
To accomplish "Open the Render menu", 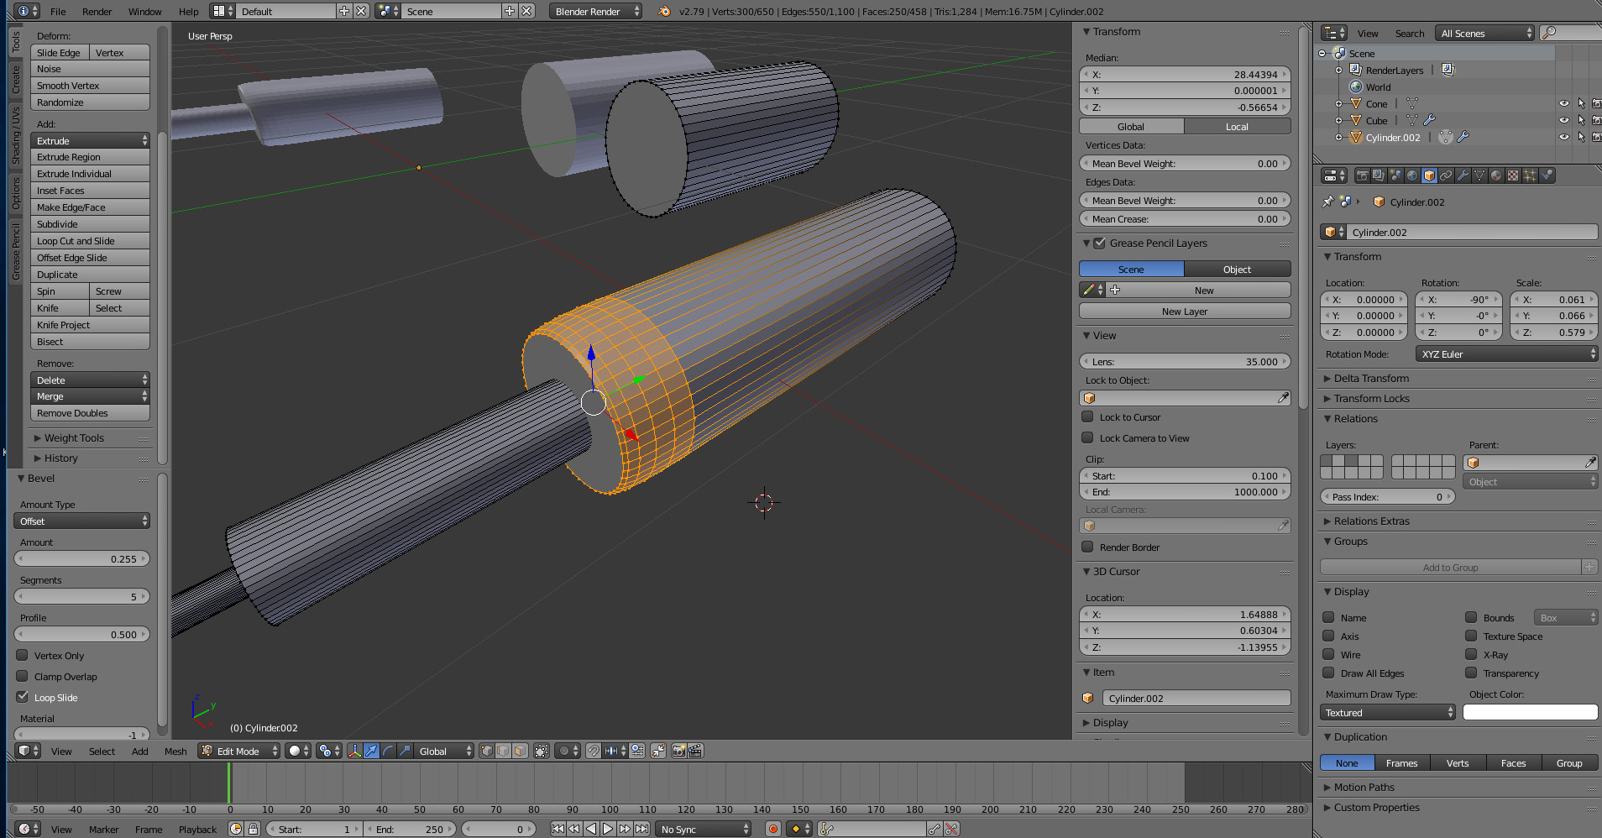I will point(96,11).
